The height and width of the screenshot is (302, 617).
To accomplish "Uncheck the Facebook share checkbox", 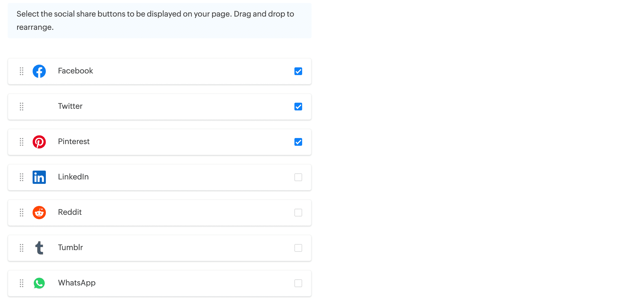I will click(x=298, y=71).
